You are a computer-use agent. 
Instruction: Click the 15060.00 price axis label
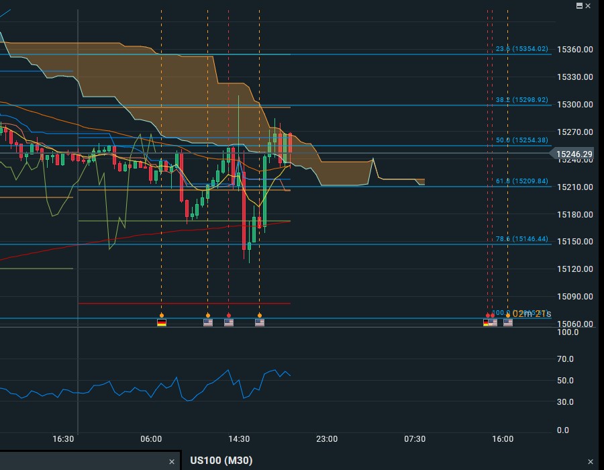(575, 324)
